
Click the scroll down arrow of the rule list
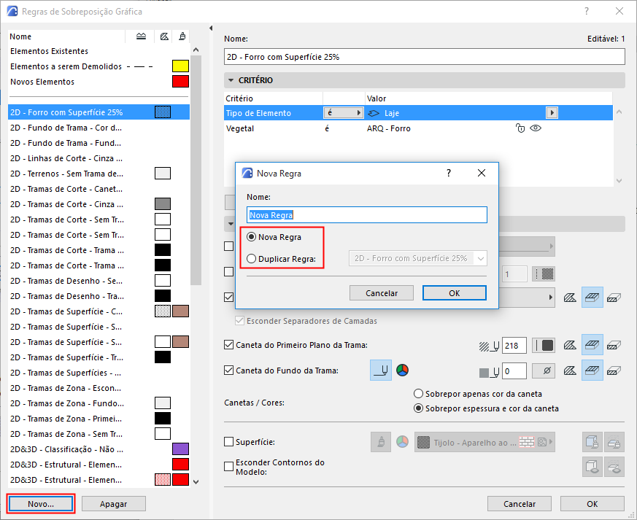(x=196, y=482)
